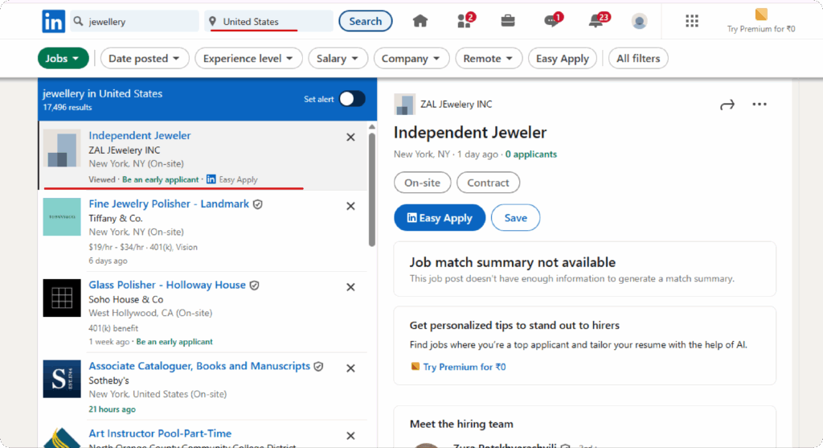Image resolution: width=823 pixels, height=448 pixels.
Task: Open the apps grid icon
Action: coord(692,21)
